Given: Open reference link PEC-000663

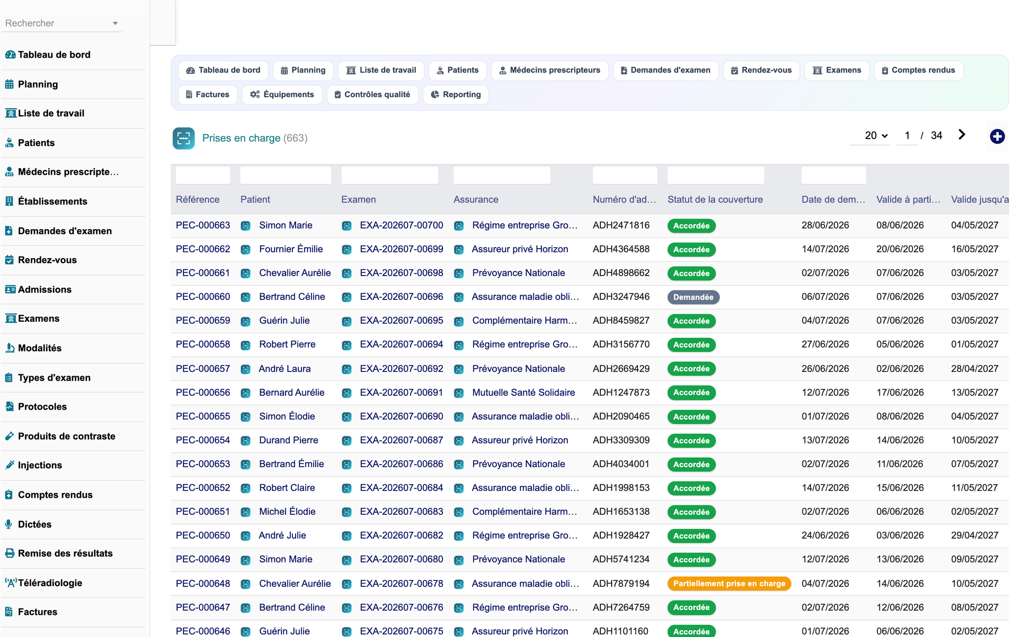Looking at the screenshot, I should point(203,225).
